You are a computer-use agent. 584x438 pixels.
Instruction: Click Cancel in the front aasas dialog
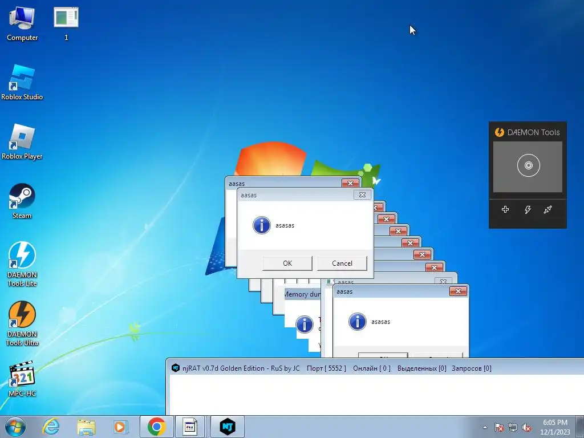click(x=342, y=263)
